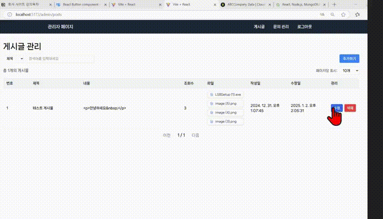Click the 관리자 페이지 title link
The height and width of the screenshot is (219, 383).
[60, 27]
